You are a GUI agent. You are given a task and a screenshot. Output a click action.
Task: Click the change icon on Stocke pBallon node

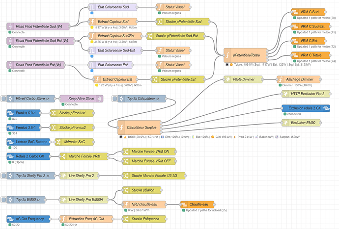pyautogui.click(x=126, y=190)
